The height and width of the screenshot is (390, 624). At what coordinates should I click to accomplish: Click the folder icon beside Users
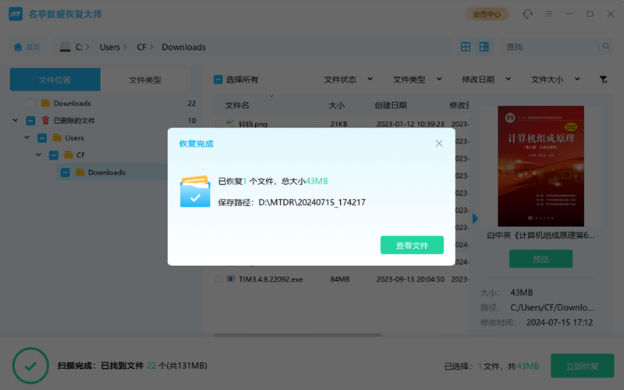(57, 138)
